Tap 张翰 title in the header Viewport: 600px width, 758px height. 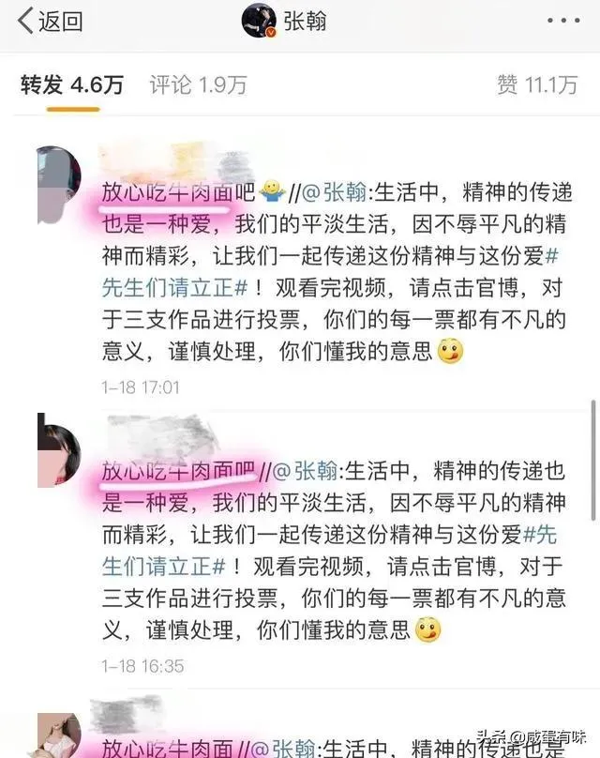(x=305, y=22)
